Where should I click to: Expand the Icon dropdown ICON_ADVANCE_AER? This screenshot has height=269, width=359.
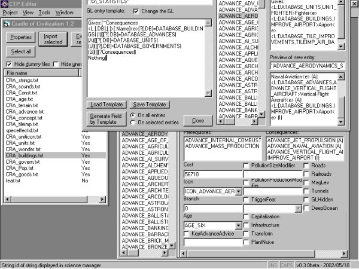pos(238,191)
